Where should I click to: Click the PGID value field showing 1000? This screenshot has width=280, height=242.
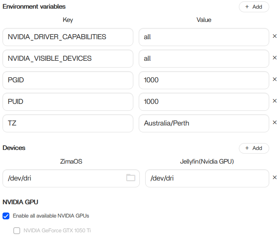[x=204, y=80]
